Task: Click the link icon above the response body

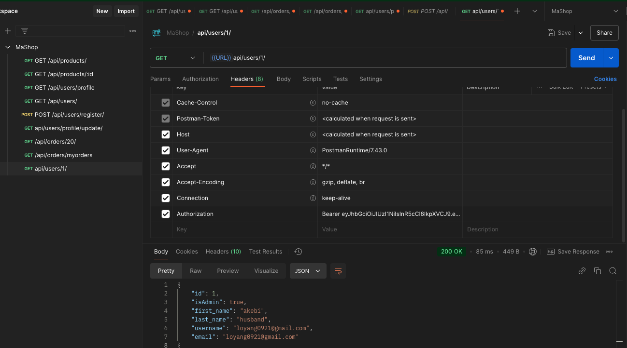Action: 582,271
